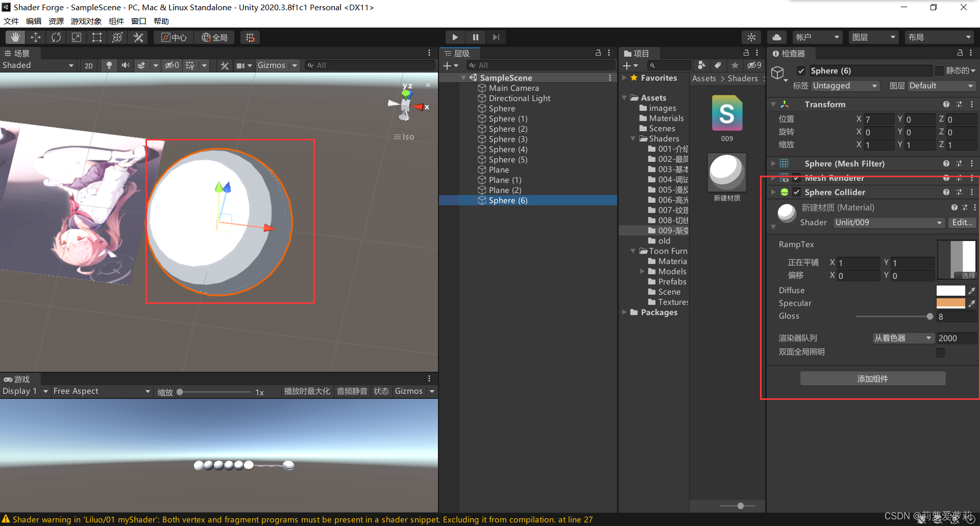Toggle scene grid visibility icon
The image size is (980, 526).
tap(190, 65)
